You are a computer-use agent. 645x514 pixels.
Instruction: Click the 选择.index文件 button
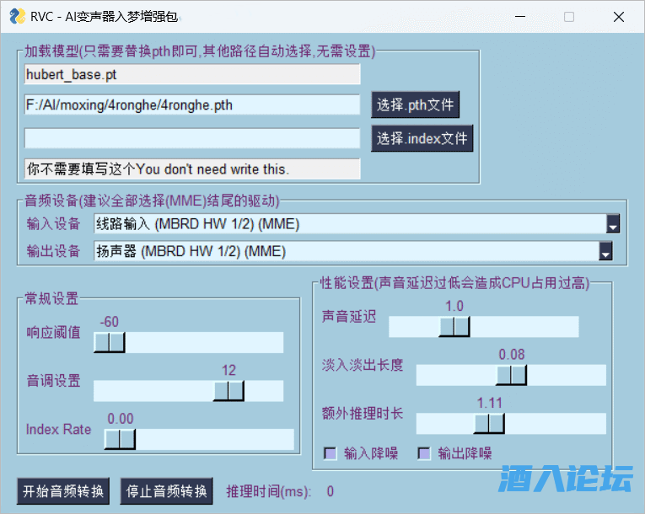click(422, 138)
